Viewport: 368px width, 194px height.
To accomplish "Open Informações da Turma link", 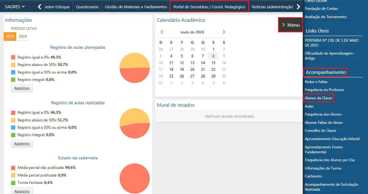I will (323, 168).
